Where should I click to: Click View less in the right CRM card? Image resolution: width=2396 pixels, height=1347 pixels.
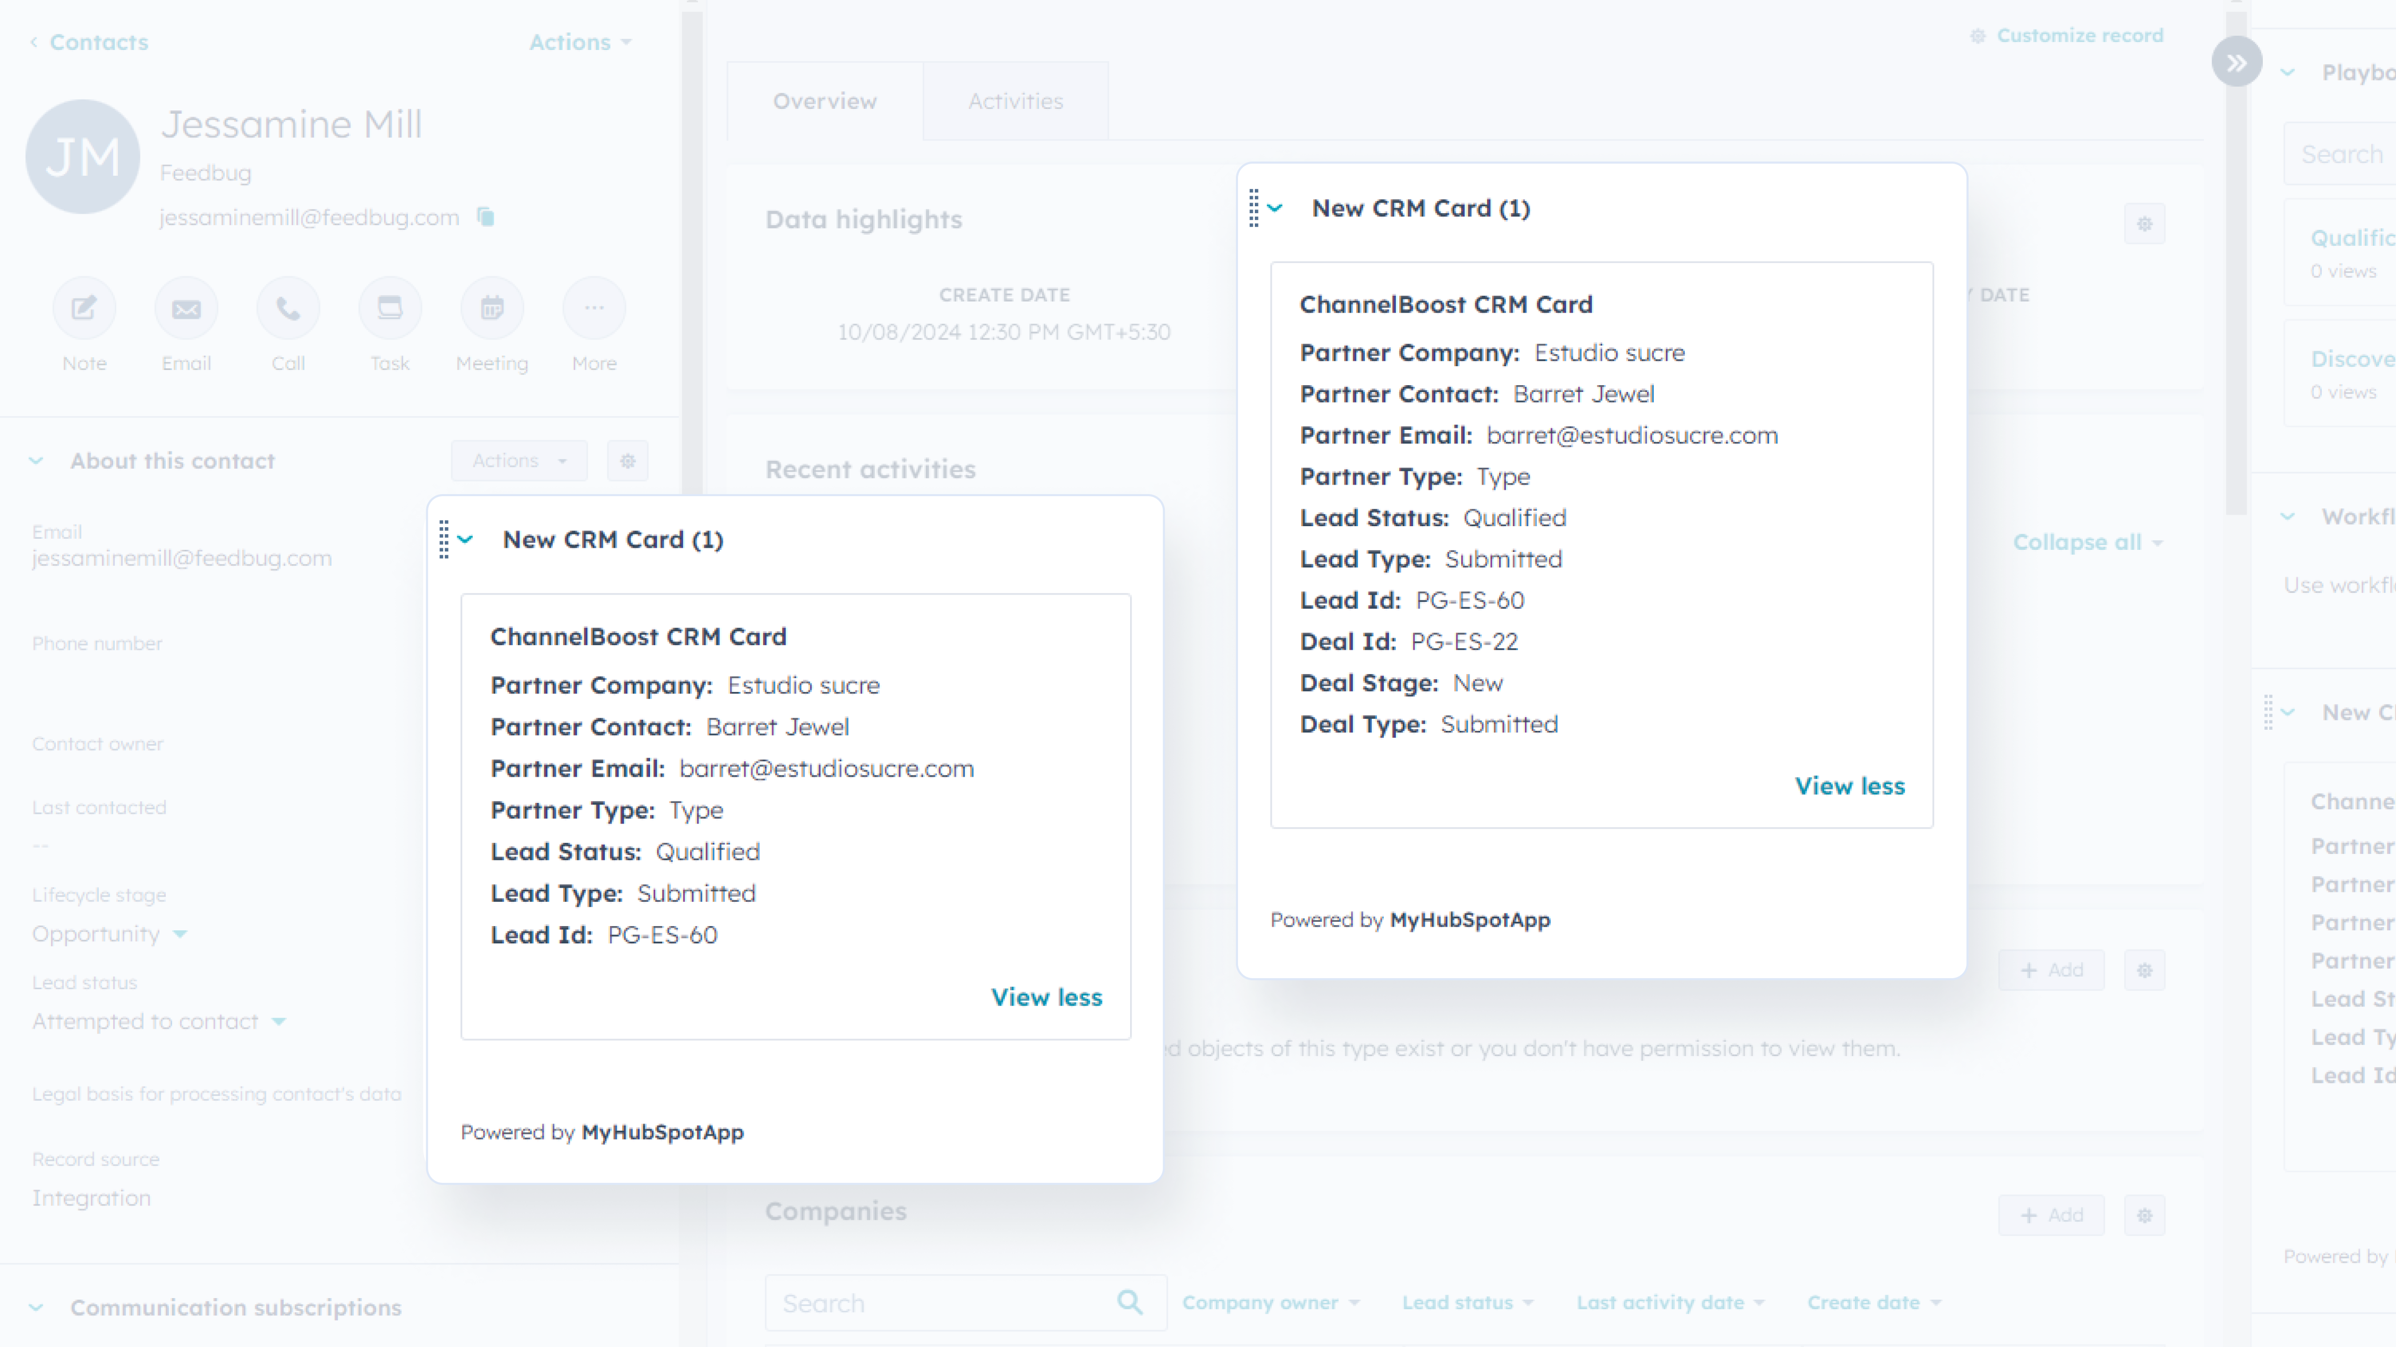click(1849, 787)
